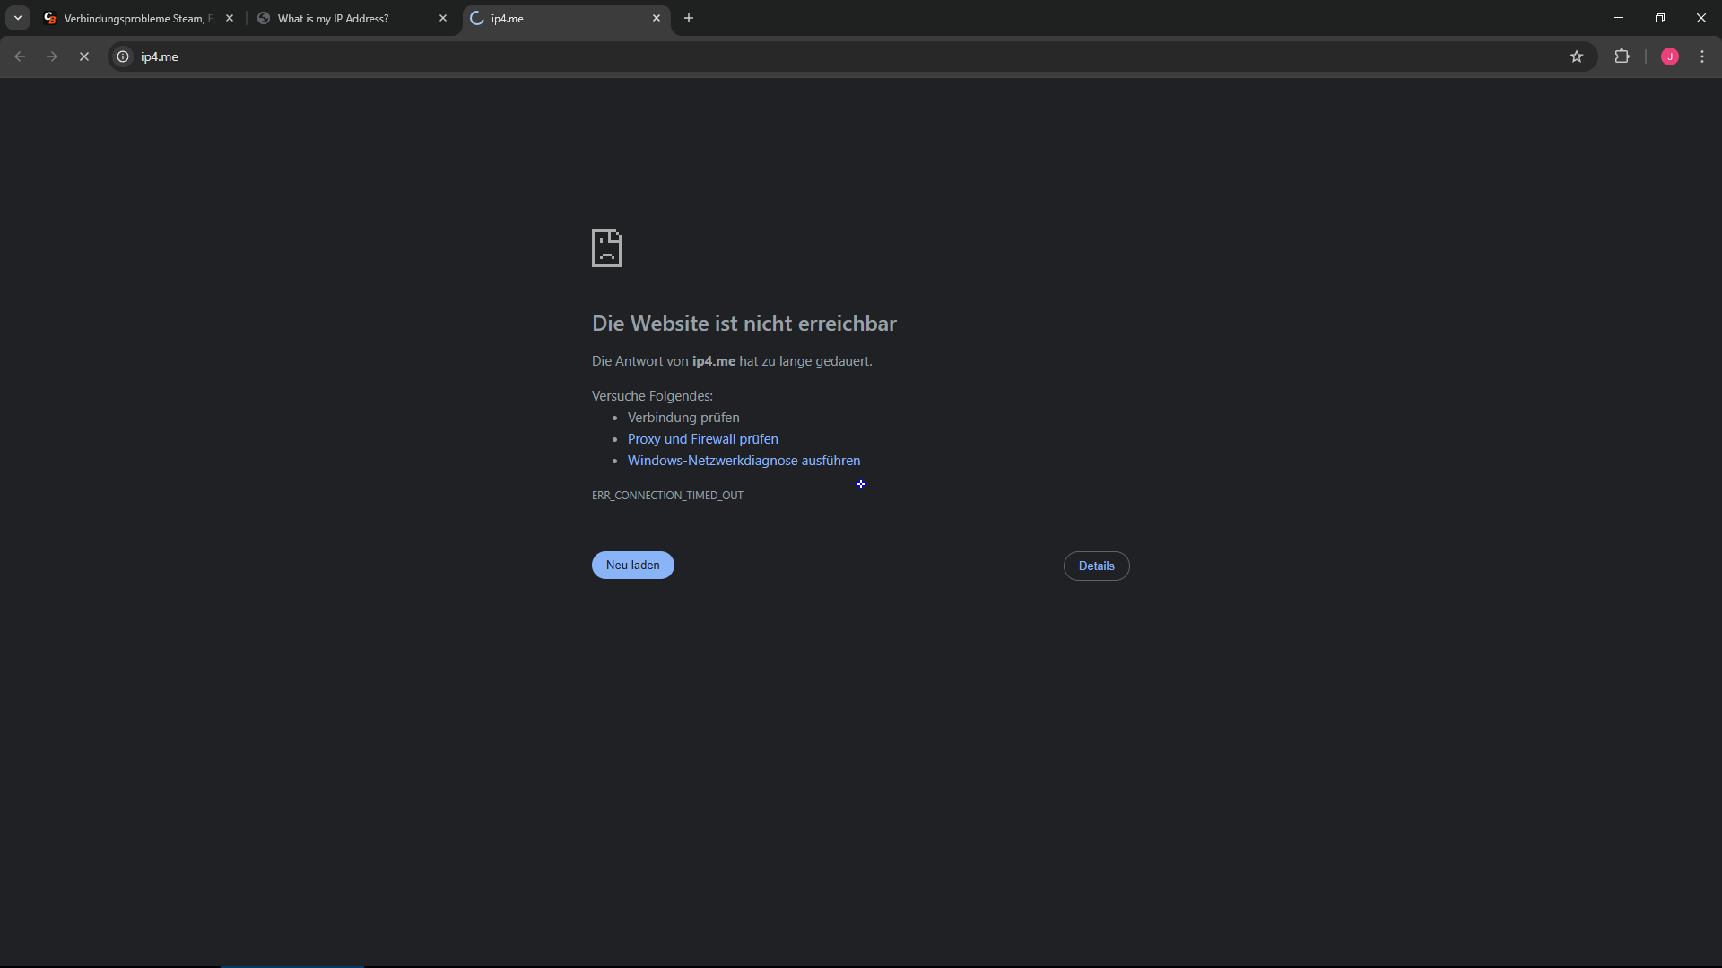Open the profile avatar J
The width and height of the screenshot is (1722, 968).
click(1669, 56)
